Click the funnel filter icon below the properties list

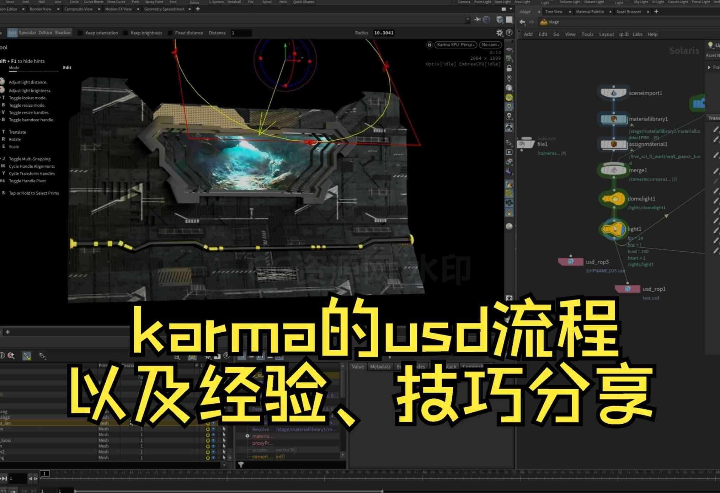click(x=241, y=465)
